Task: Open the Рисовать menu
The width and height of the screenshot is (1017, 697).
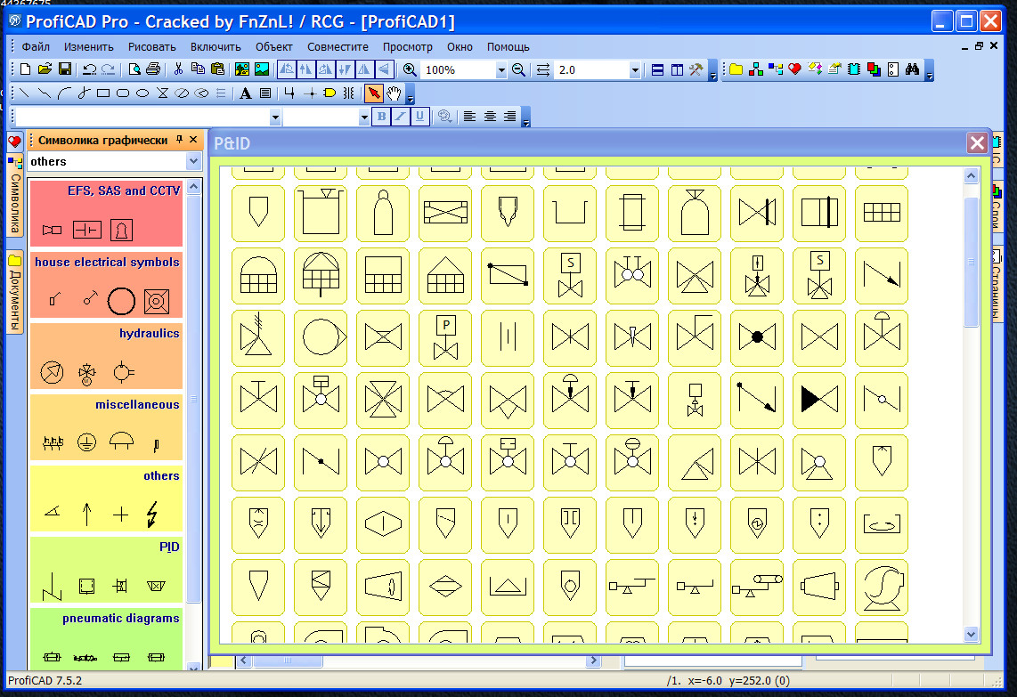Action: point(151,46)
